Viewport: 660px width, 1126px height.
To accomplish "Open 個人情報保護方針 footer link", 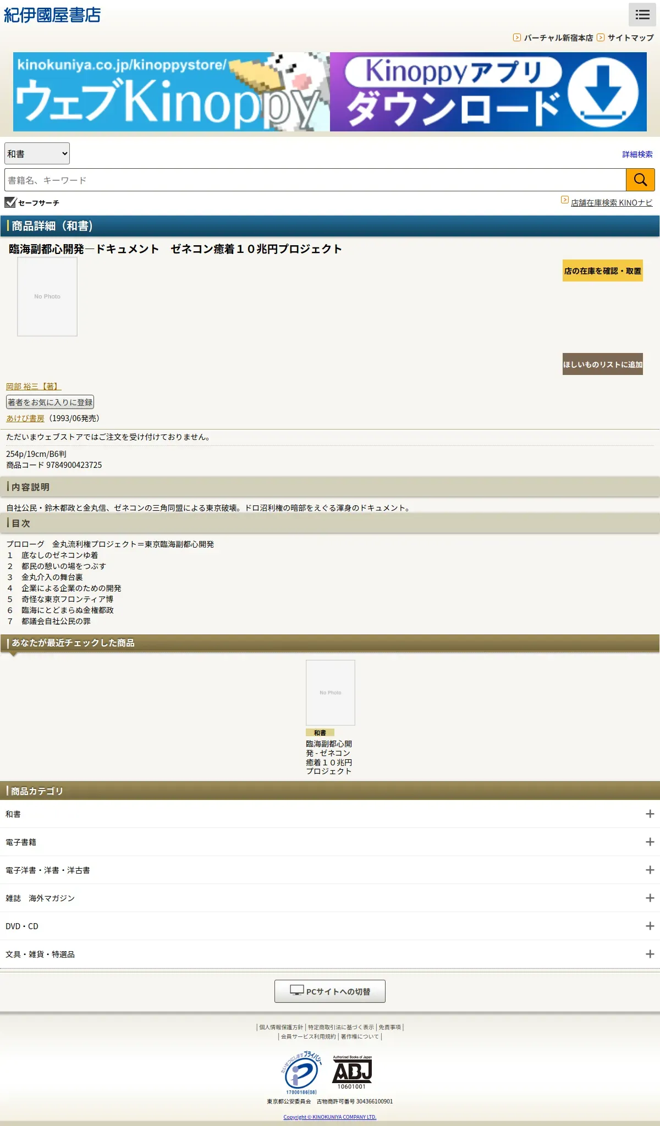I will tap(281, 1027).
